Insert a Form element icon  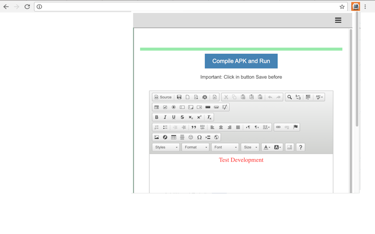(x=157, y=107)
